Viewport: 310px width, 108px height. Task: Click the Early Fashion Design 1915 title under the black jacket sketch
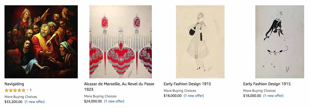[x=267, y=84]
